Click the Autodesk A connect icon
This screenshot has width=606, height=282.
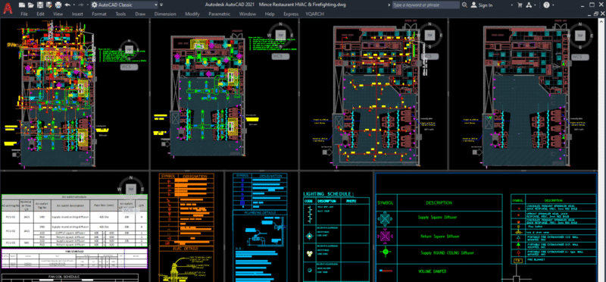528,5
